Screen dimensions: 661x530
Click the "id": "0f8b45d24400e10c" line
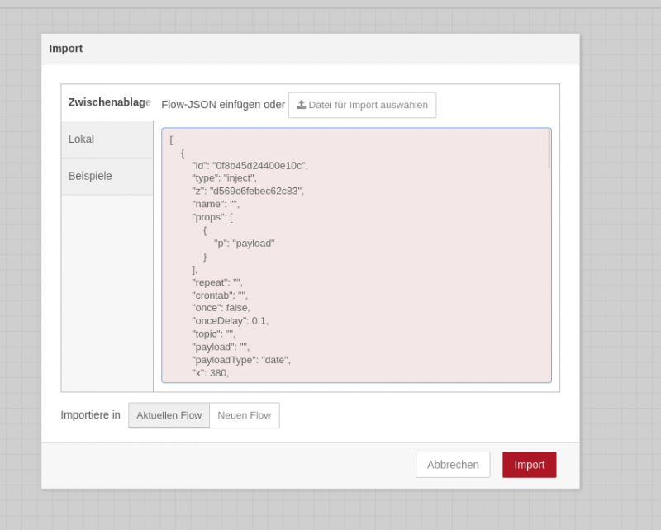click(x=250, y=166)
